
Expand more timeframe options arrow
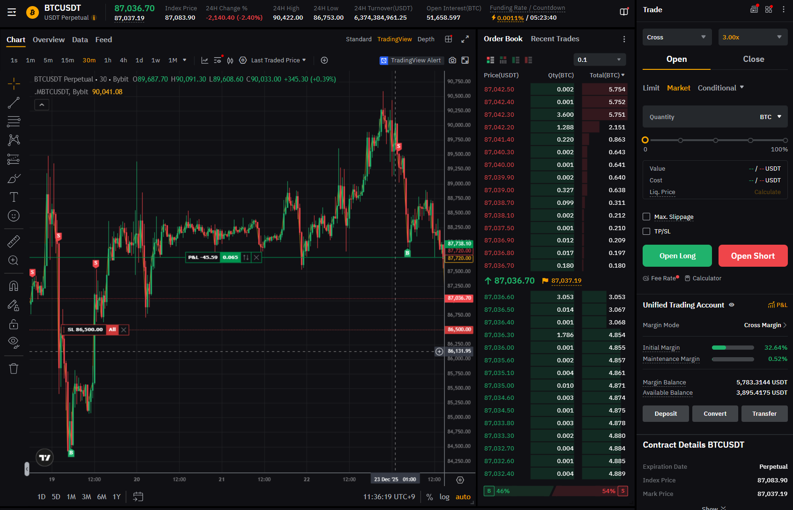(185, 60)
